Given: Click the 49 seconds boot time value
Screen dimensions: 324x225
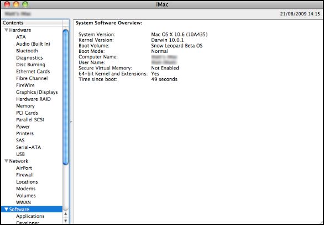Looking at the screenshot, I should [x=164, y=79].
